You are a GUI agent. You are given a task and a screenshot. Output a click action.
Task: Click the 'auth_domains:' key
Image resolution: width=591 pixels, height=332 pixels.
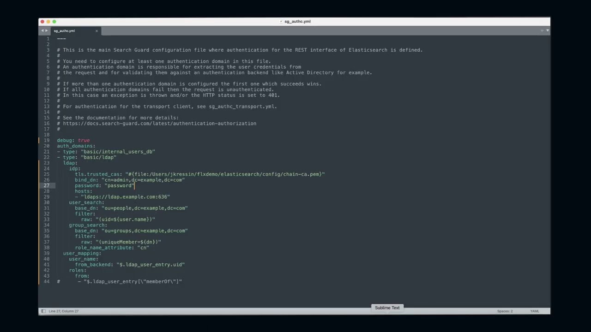coord(76,146)
